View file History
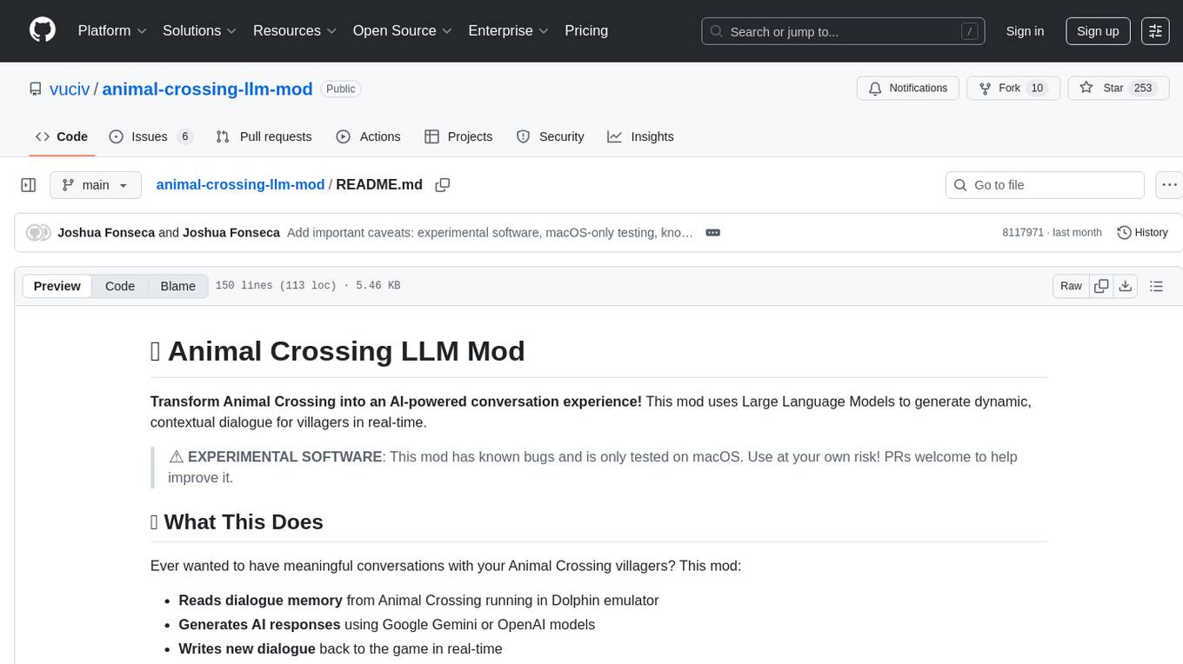Image resolution: width=1183 pixels, height=664 pixels. pyautogui.click(x=1142, y=233)
